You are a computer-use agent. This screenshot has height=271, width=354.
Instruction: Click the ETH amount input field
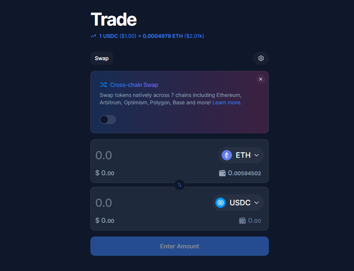click(154, 155)
